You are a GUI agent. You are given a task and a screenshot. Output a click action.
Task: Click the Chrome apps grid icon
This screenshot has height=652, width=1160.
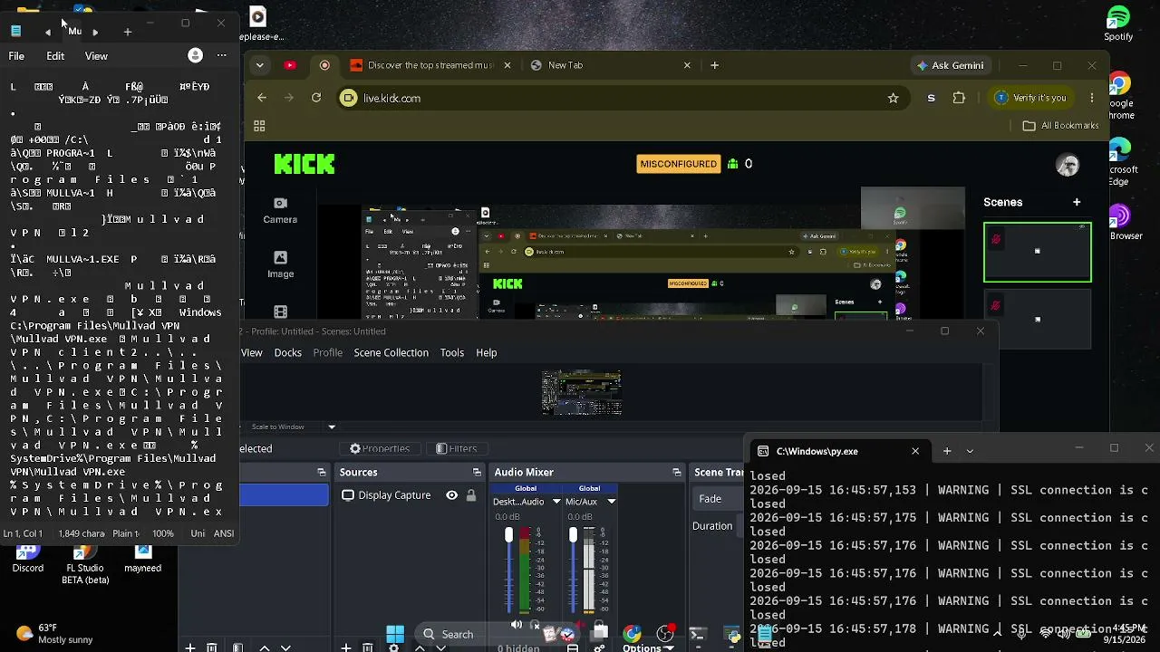tap(259, 126)
